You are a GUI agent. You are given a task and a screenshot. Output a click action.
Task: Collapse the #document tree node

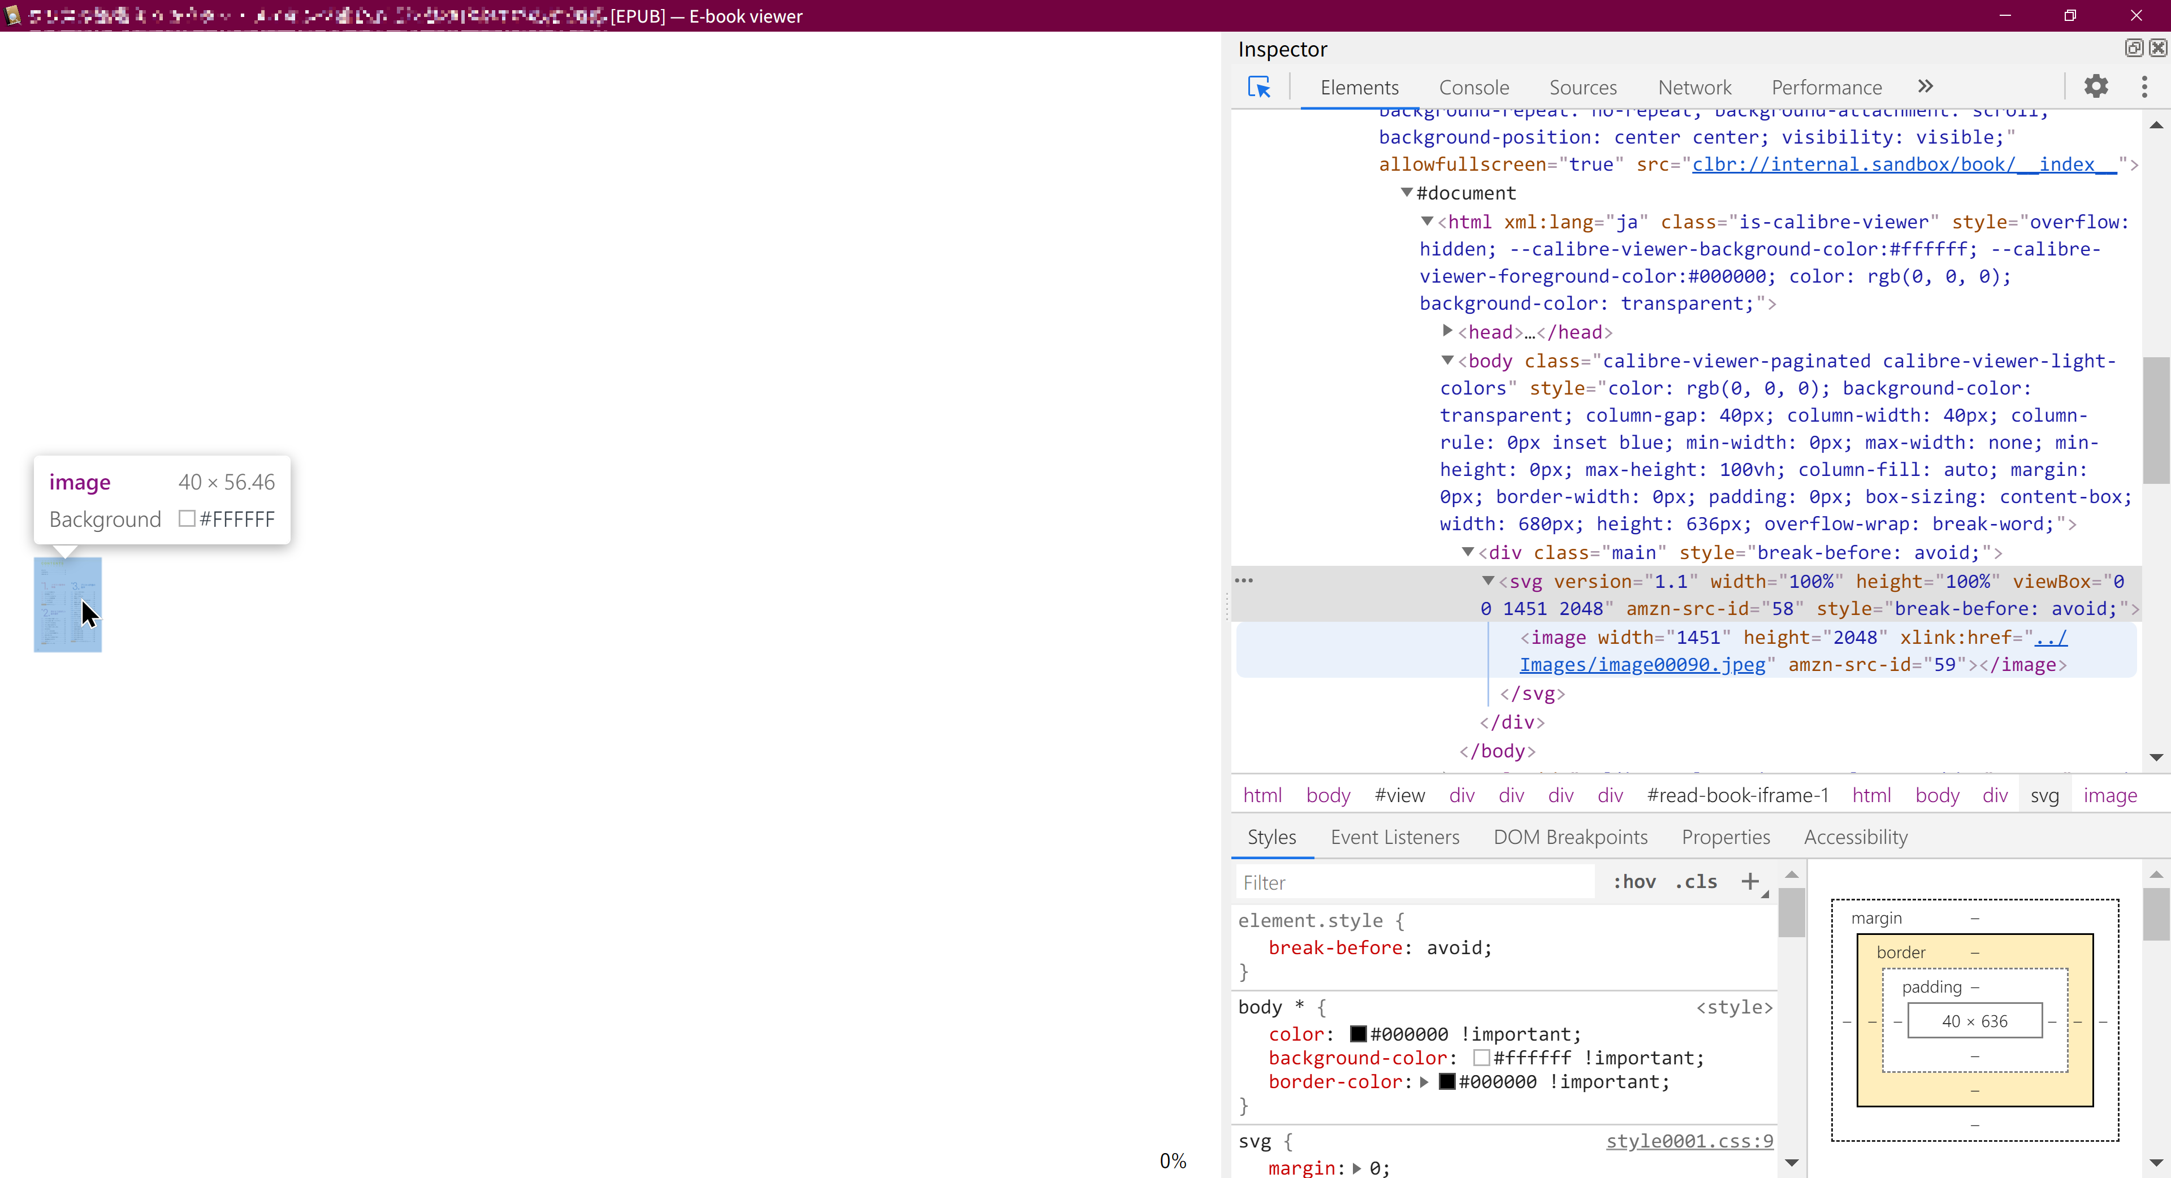(1407, 192)
